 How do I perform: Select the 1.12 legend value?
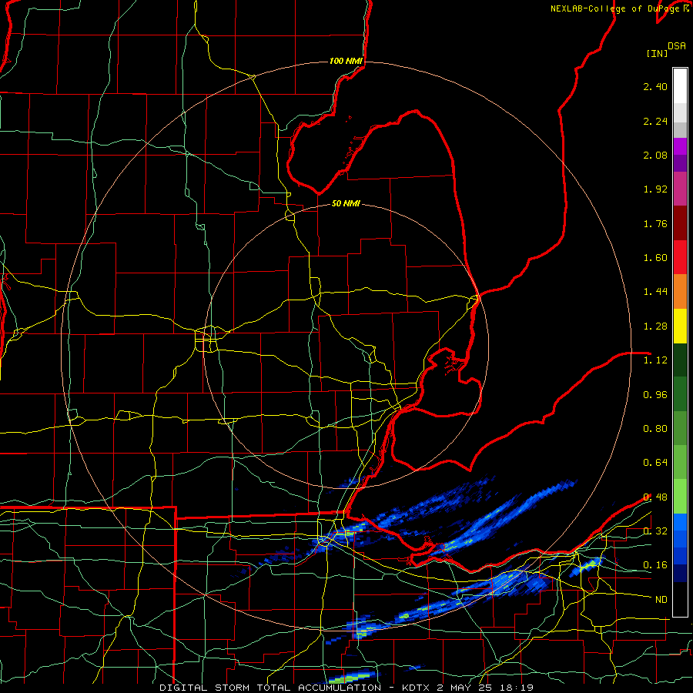655,360
